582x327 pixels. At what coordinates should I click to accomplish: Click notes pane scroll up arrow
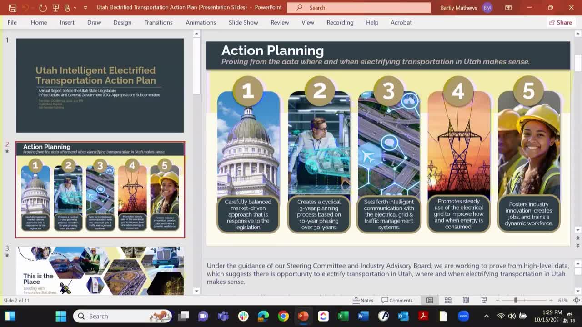pos(578,263)
